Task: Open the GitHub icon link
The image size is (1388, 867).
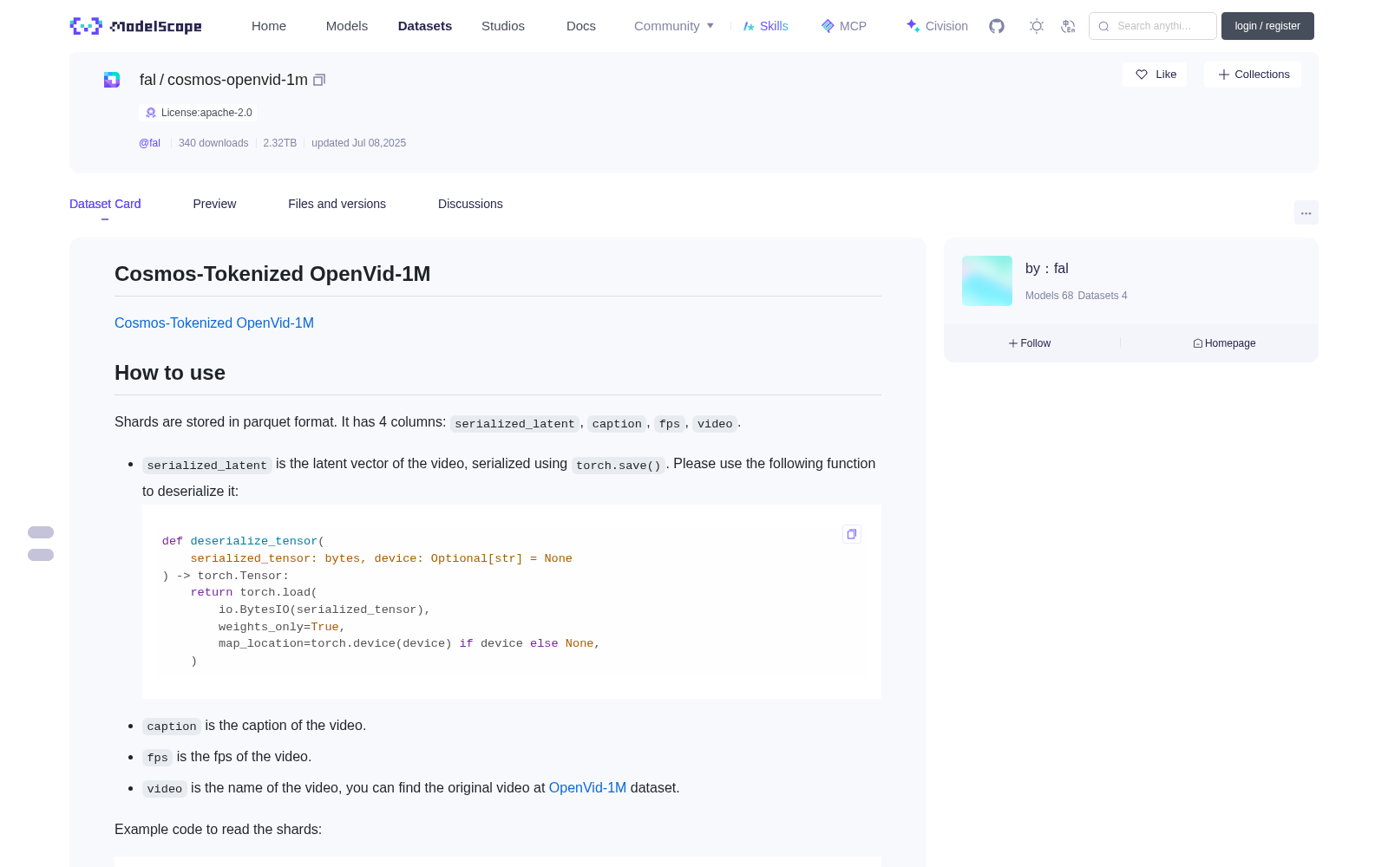Action: [997, 26]
